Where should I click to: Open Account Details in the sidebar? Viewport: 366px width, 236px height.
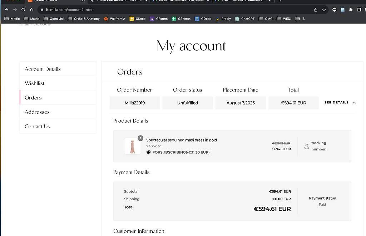tap(58, 69)
